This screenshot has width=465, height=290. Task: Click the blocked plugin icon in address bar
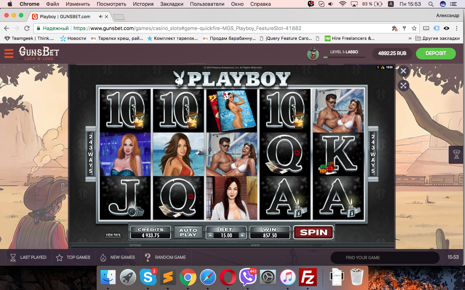click(x=395, y=28)
